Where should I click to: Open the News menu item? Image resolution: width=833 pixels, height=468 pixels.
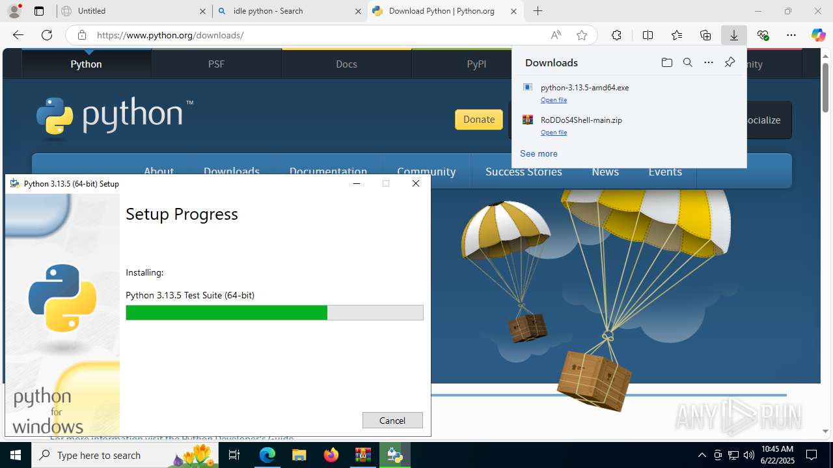tap(605, 172)
